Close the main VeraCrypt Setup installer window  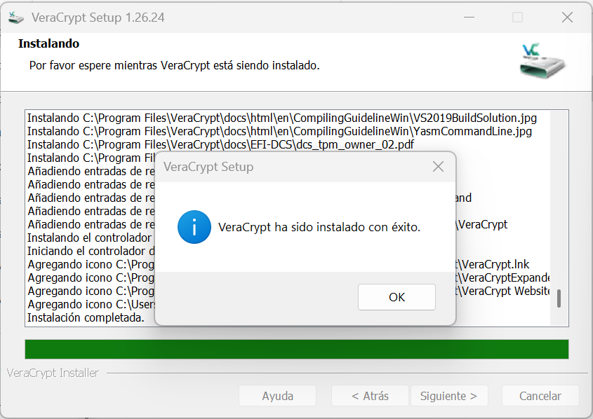coord(566,18)
